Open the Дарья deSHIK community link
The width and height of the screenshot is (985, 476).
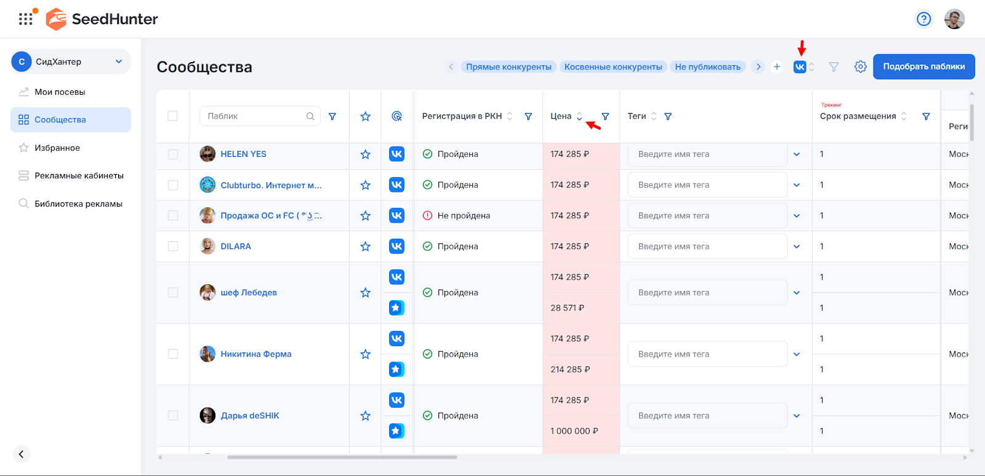coord(250,416)
